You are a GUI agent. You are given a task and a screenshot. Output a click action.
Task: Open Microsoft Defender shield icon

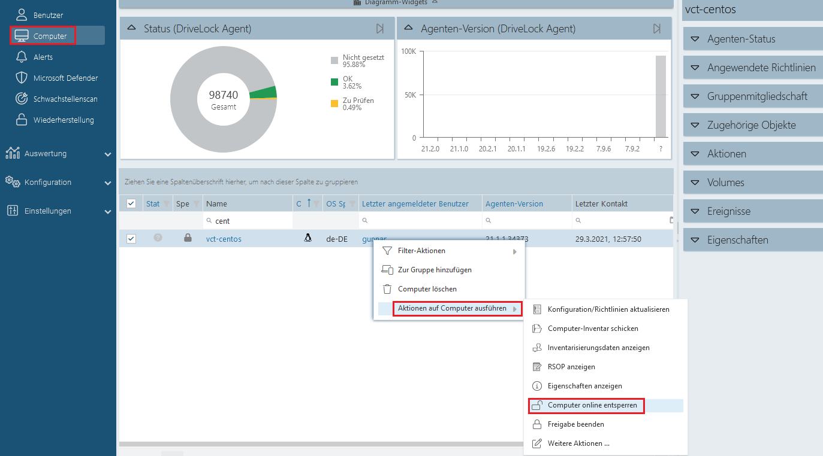22,78
